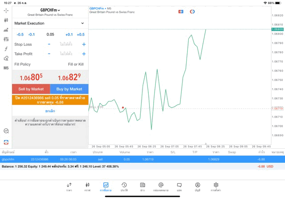
Task: Open the Market Execution order type dropdown
Action: (49, 23)
